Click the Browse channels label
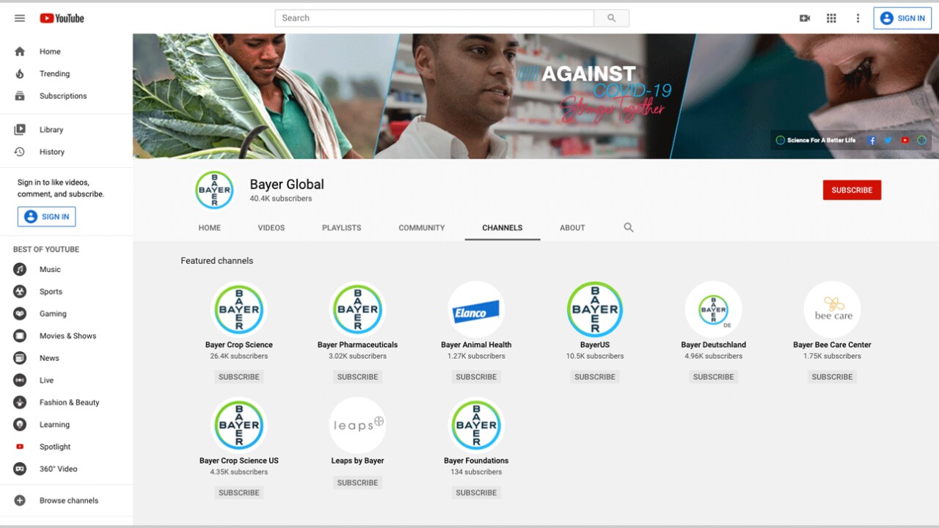 (69, 501)
